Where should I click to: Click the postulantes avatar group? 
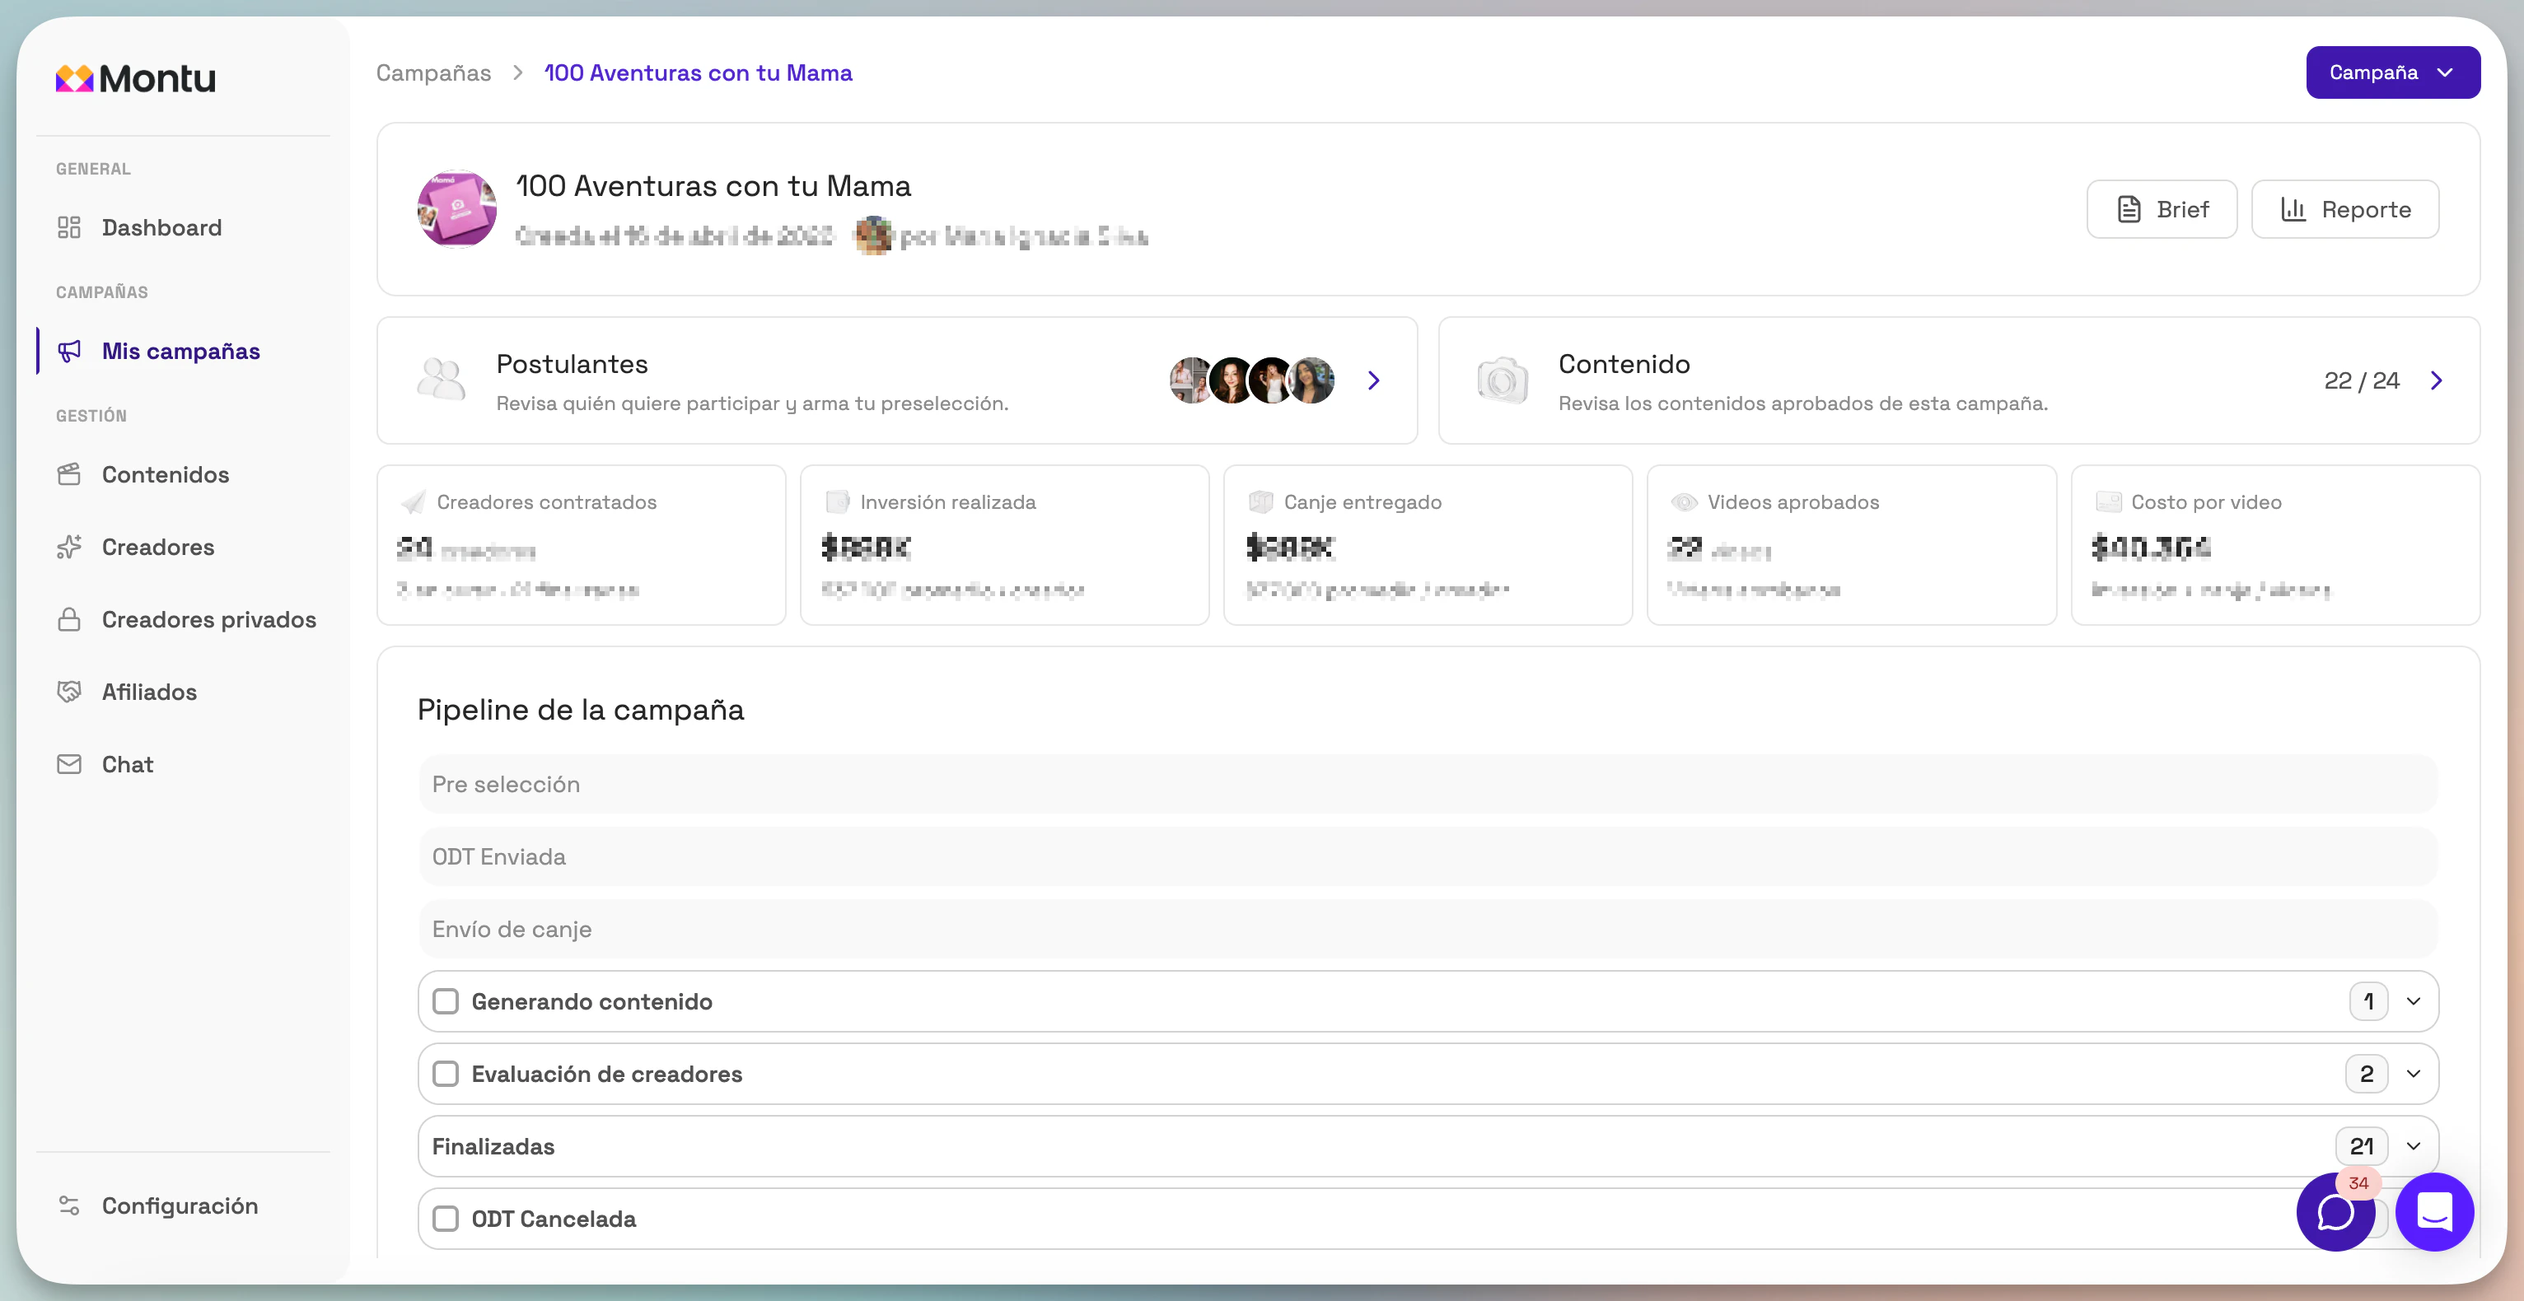(x=1252, y=380)
